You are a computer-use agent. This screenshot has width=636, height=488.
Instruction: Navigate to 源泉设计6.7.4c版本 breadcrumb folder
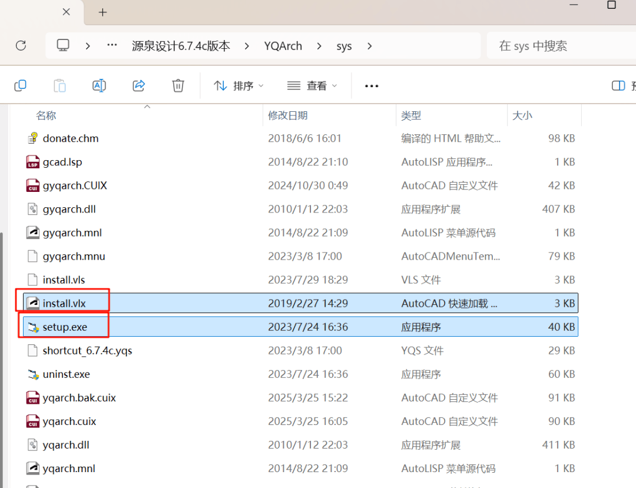tap(181, 46)
